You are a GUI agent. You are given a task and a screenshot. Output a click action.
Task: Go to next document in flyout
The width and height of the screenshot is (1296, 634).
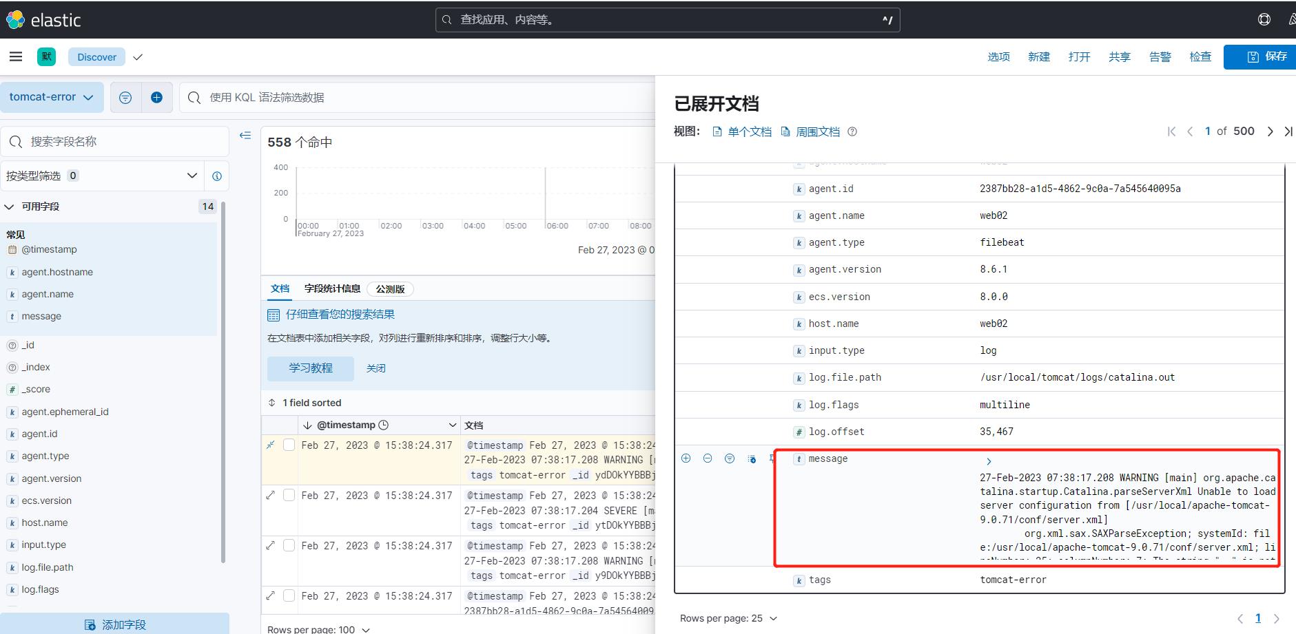pyautogui.click(x=1270, y=131)
